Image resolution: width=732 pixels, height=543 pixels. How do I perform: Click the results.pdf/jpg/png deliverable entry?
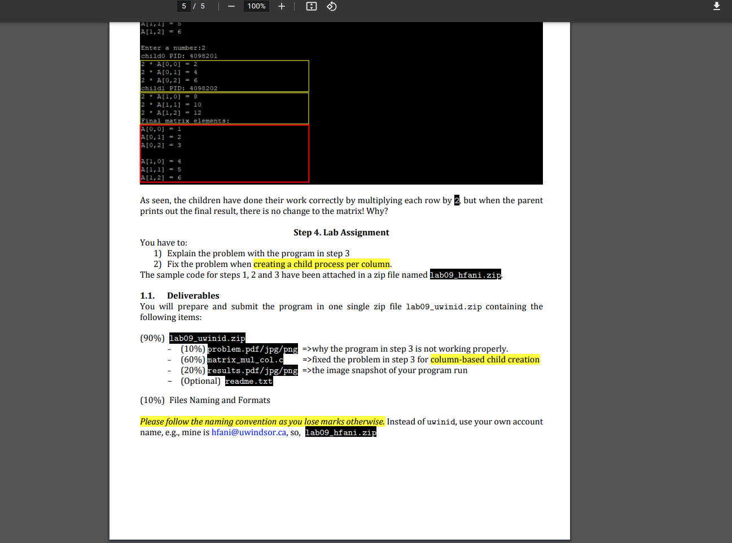click(x=252, y=370)
